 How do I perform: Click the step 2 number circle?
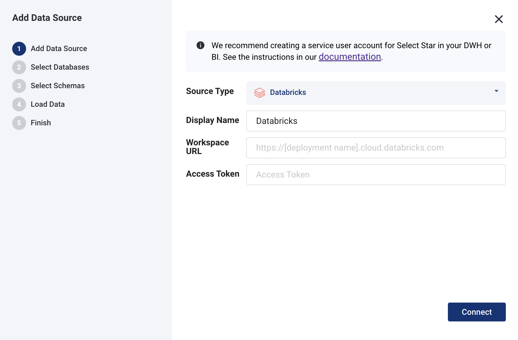tap(19, 67)
